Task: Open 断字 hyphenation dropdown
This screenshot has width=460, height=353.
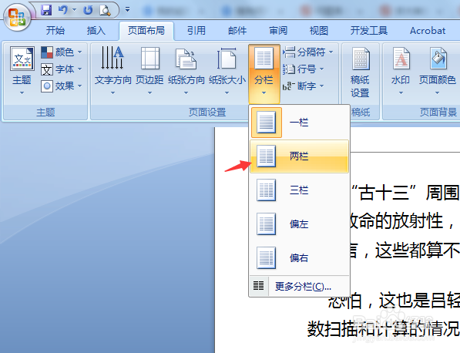Action: 303,86
